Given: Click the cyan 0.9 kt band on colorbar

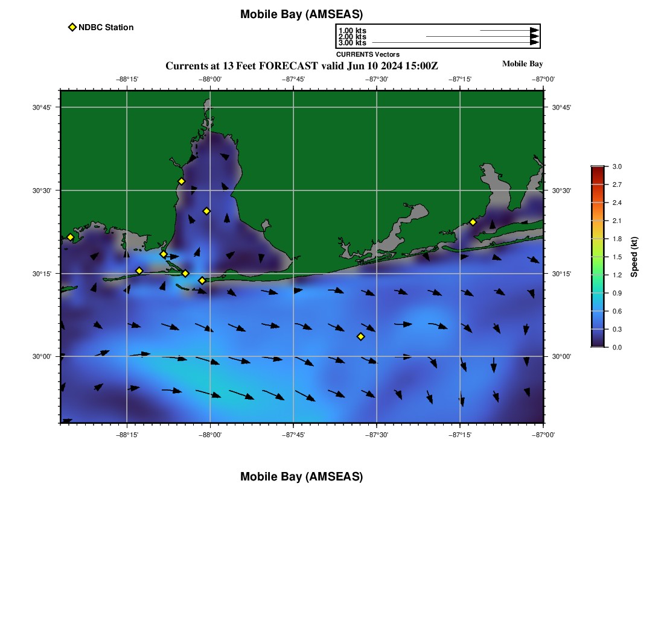Looking at the screenshot, I should tap(597, 293).
